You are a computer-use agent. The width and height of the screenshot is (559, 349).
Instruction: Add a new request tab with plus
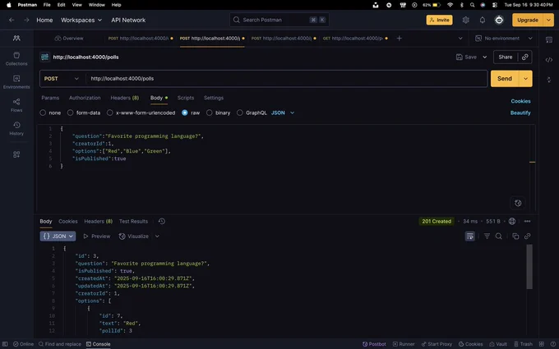tap(400, 38)
